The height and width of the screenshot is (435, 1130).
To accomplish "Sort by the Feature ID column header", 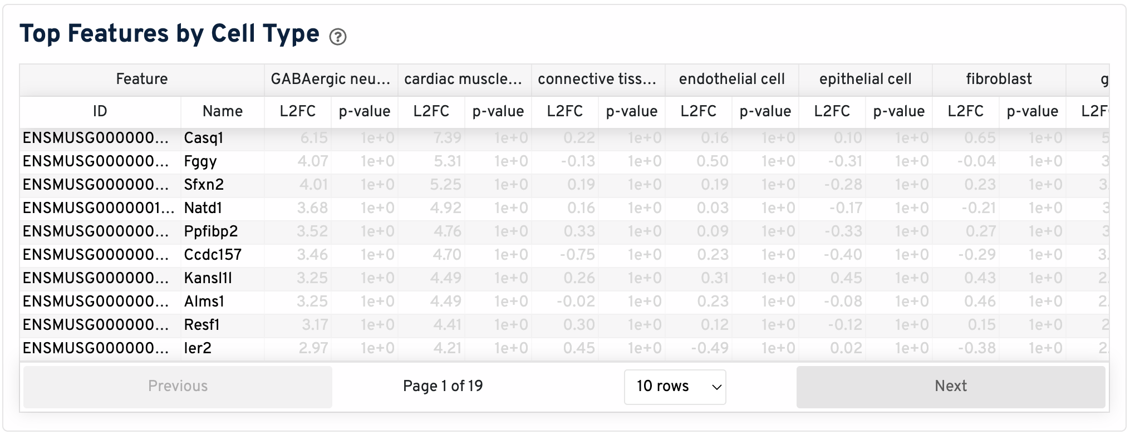I will [100, 111].
